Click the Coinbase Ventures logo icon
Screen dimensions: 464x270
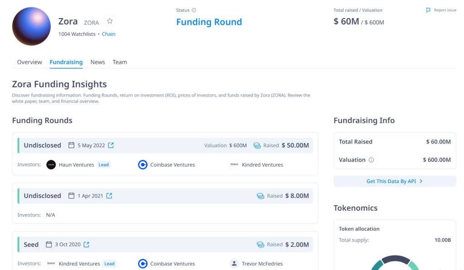pos(143,164)
